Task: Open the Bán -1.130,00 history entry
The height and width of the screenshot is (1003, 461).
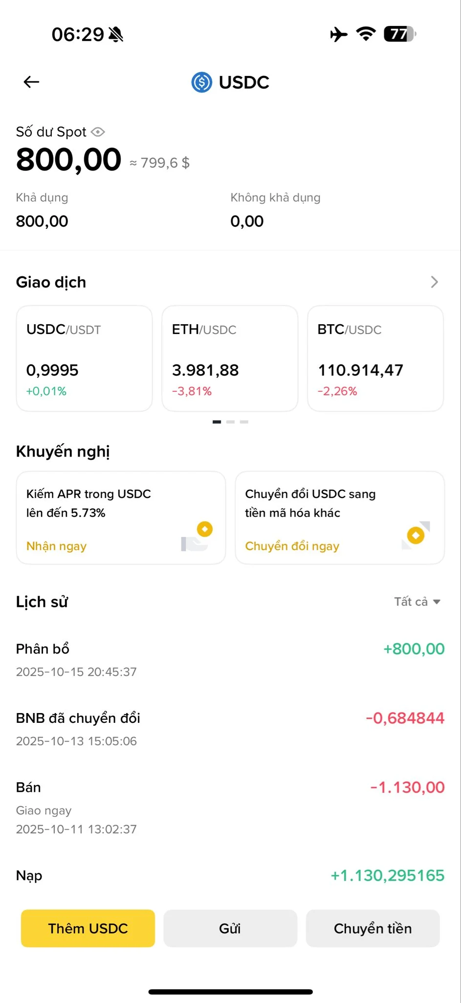Action: [x=230, y=807]
